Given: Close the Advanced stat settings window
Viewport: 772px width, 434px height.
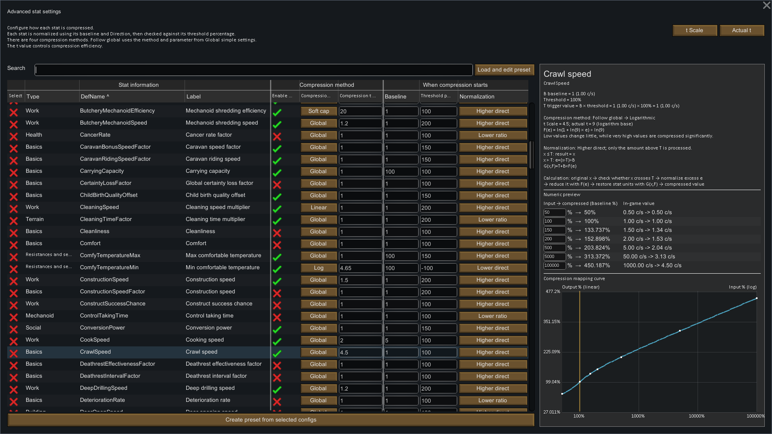Looking at the screenshot, I should click(x=766, y=5).
